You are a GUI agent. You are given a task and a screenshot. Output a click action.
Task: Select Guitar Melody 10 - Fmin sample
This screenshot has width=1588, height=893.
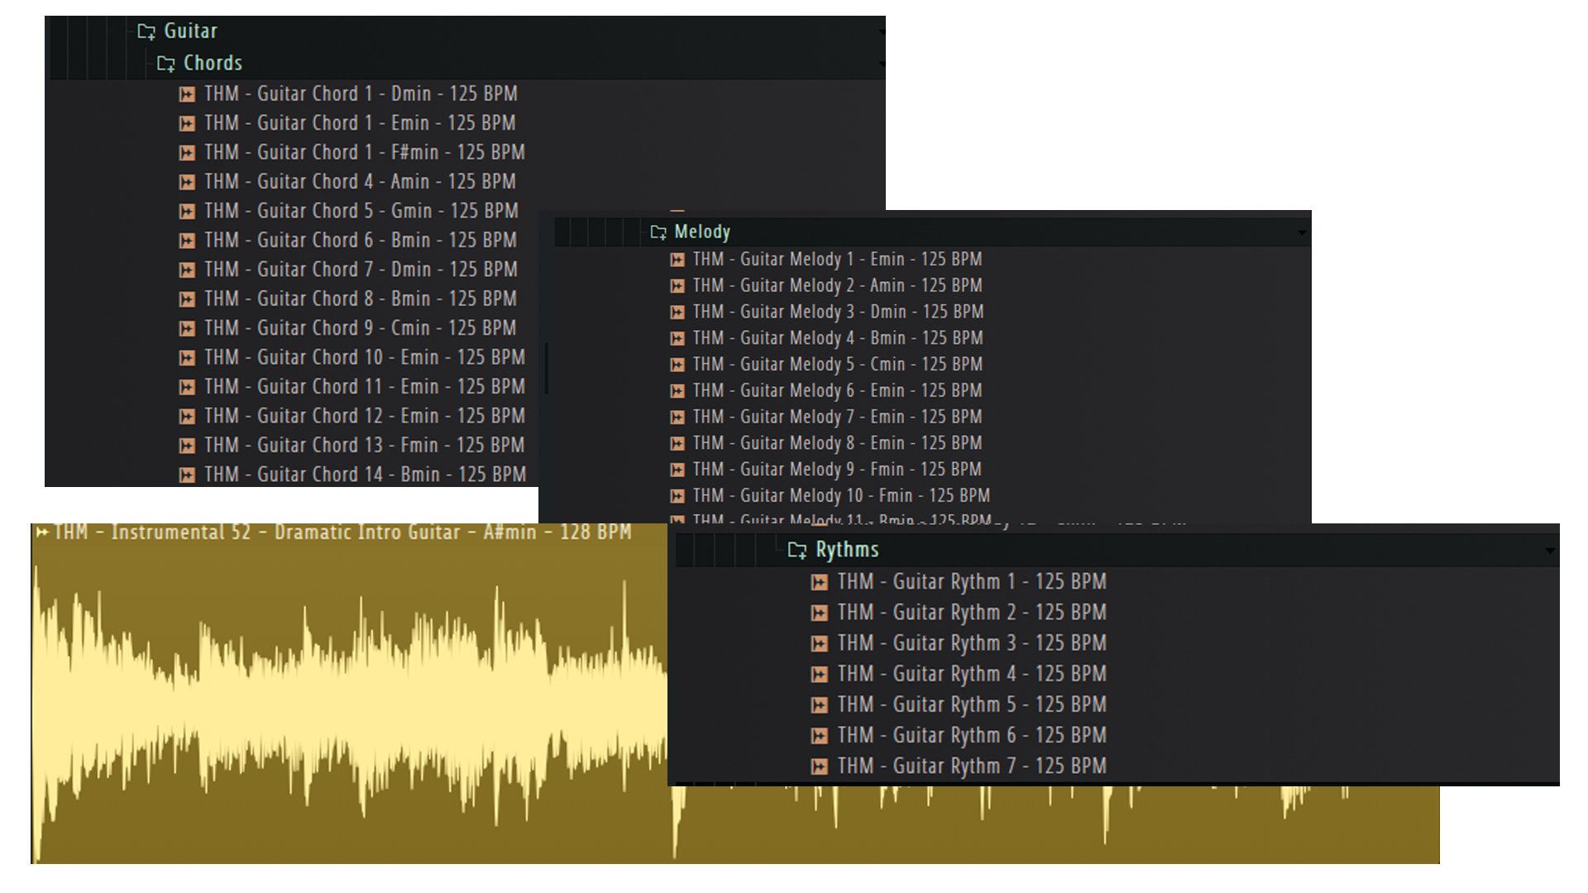[x=840, y=495]
